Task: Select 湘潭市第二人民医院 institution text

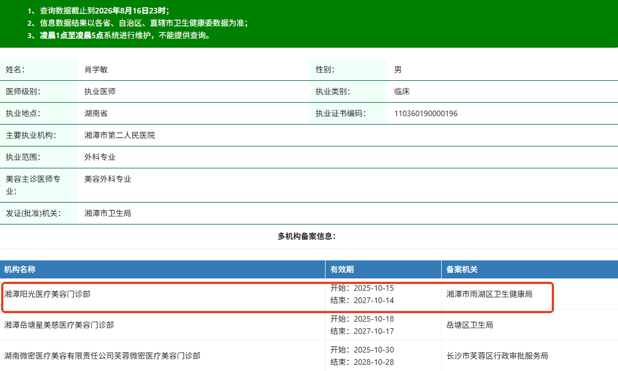Action: tap(120, 135)
